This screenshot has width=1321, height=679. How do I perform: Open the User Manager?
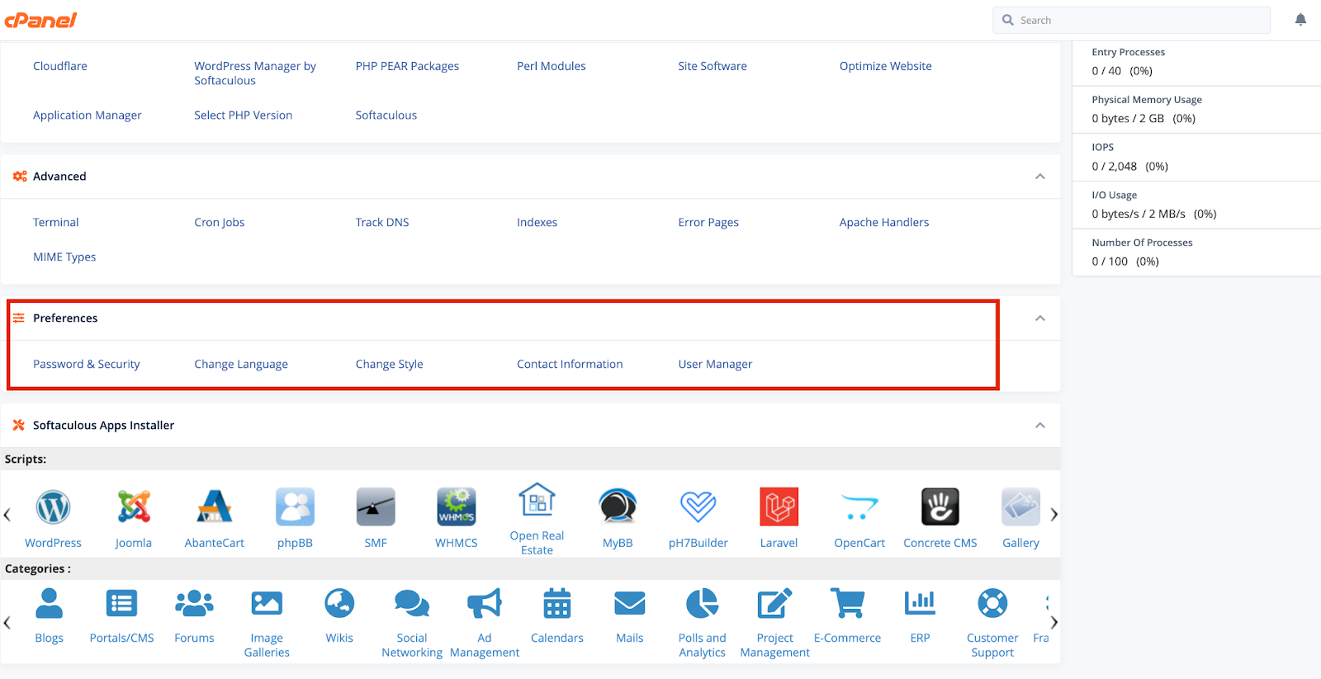(715, 364)
